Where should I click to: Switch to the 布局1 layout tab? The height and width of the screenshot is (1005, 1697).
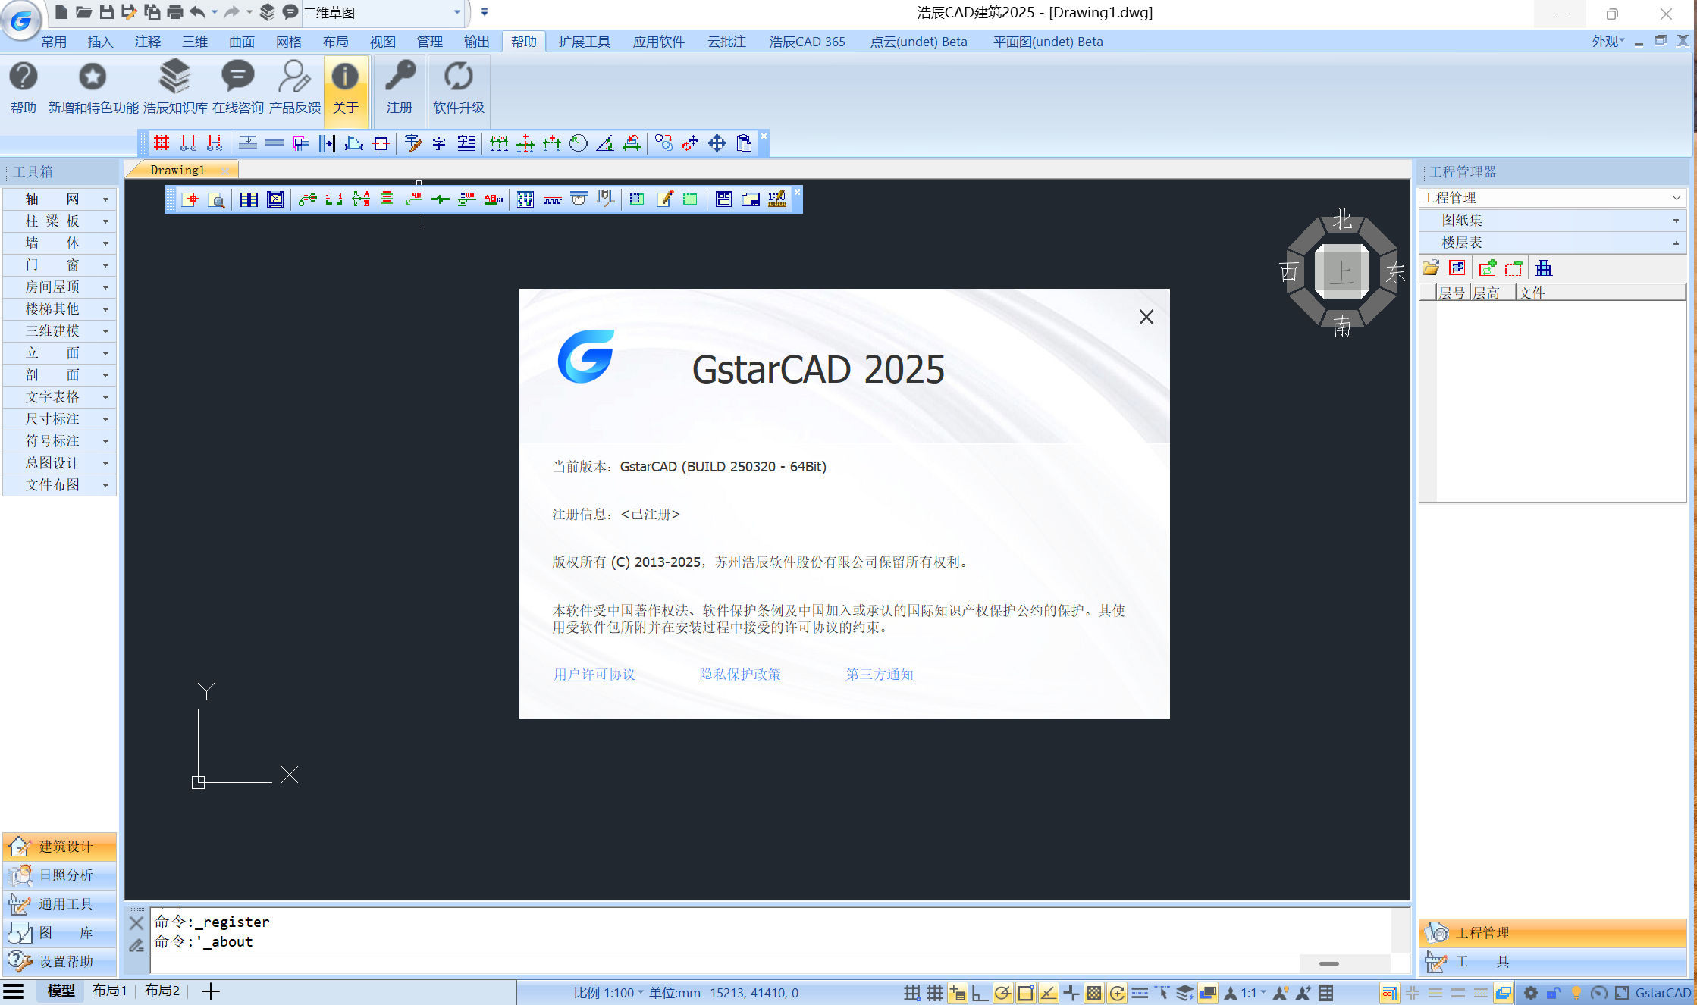click(x=110, y=991)
